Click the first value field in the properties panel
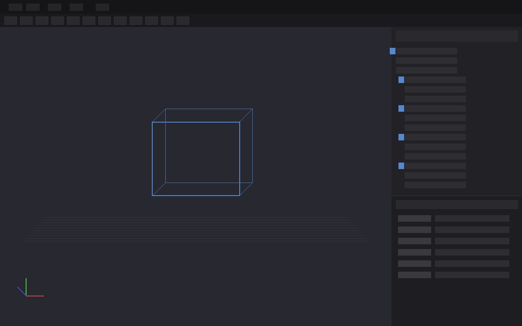Image resolution: width=522 pixels, height=326 pixels. (472, 218)
